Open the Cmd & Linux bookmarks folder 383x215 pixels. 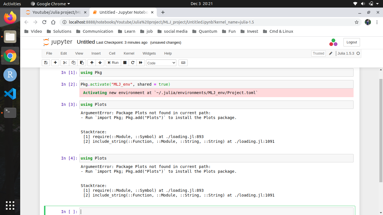[x=278, y=31]
